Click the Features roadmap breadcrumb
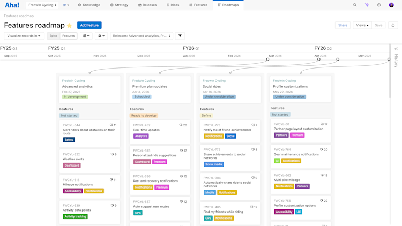 pos(19,16)
